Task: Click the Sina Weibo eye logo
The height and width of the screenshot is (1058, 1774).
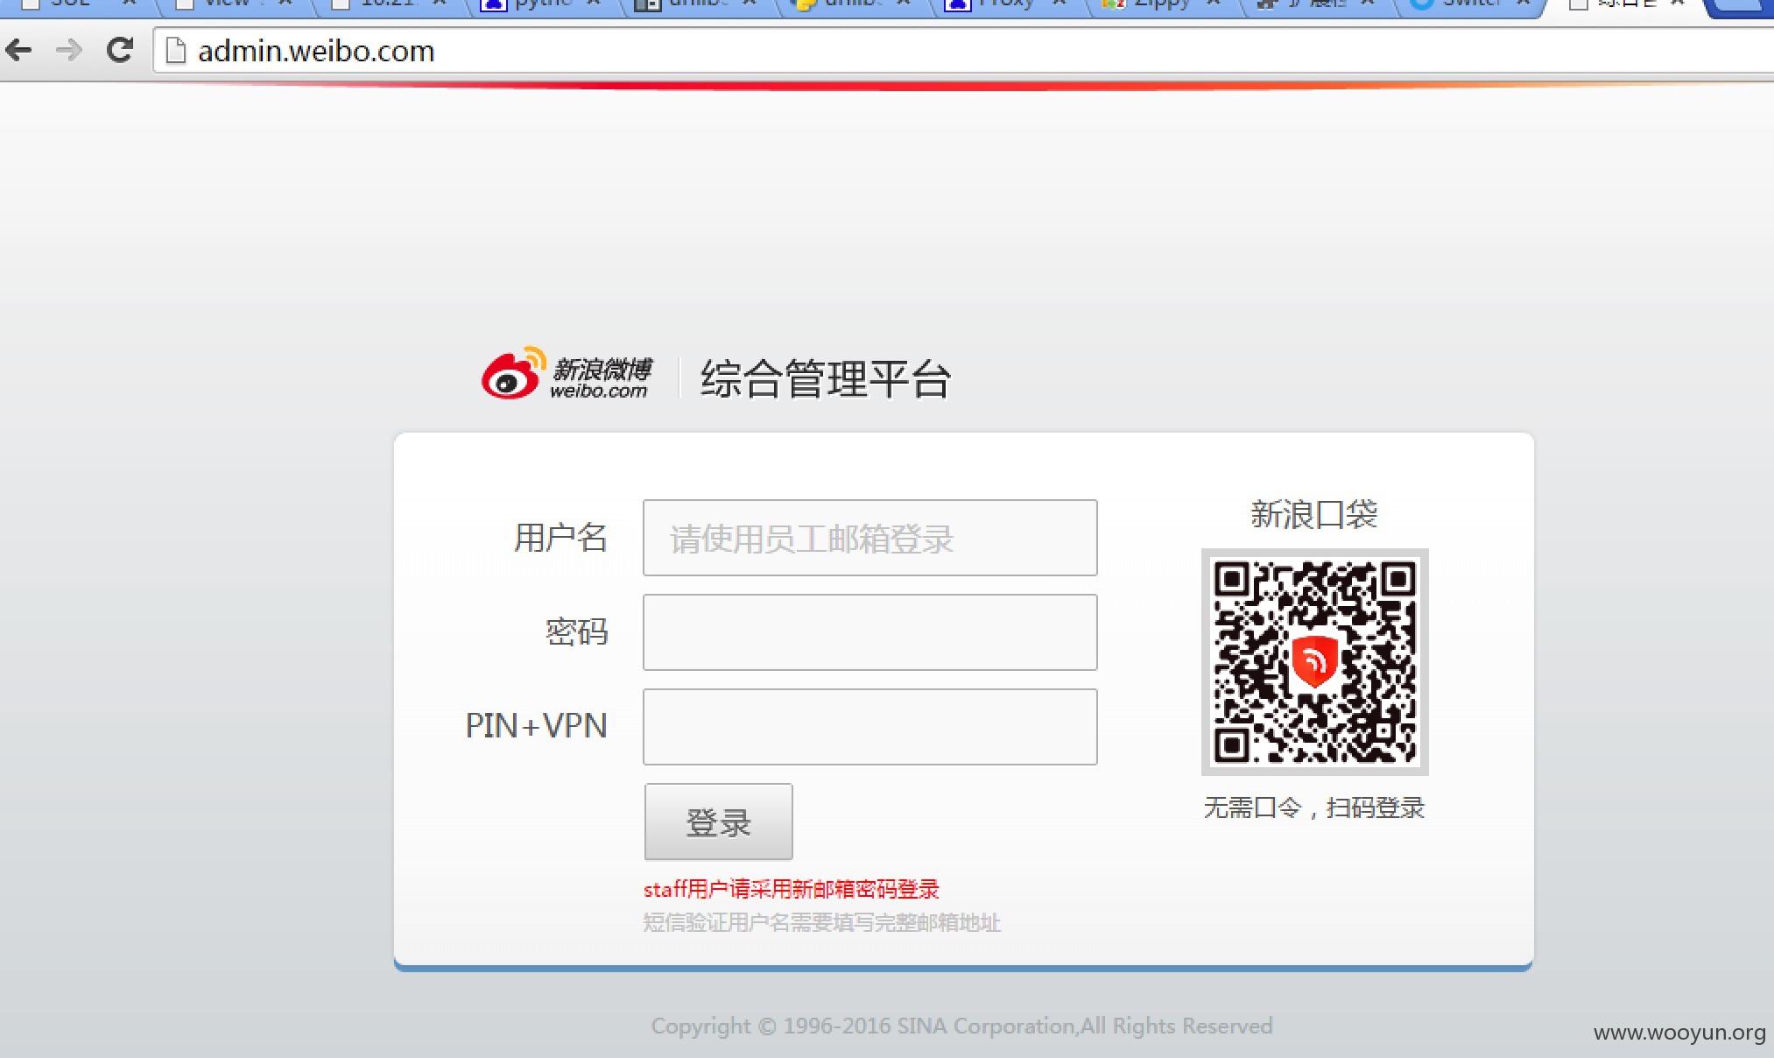Action: [514, 374]
